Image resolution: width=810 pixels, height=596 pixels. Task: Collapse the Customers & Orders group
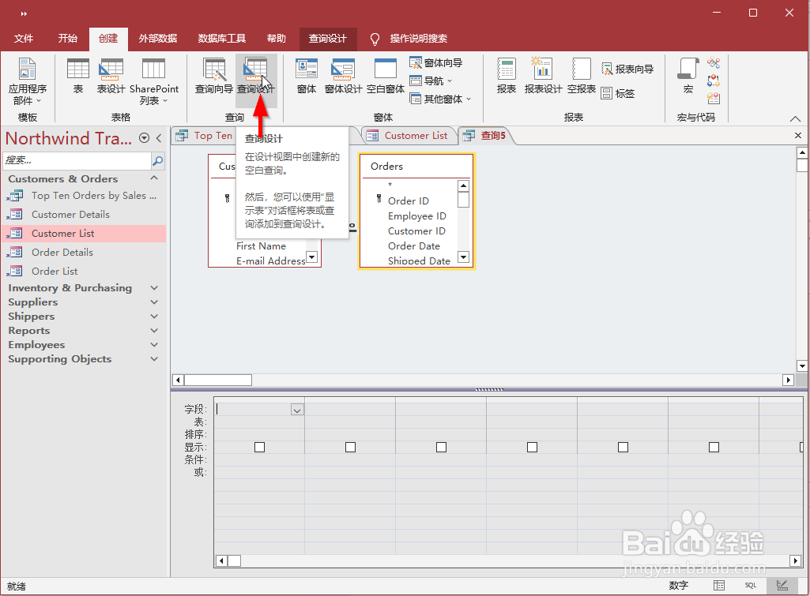(154, 178)
